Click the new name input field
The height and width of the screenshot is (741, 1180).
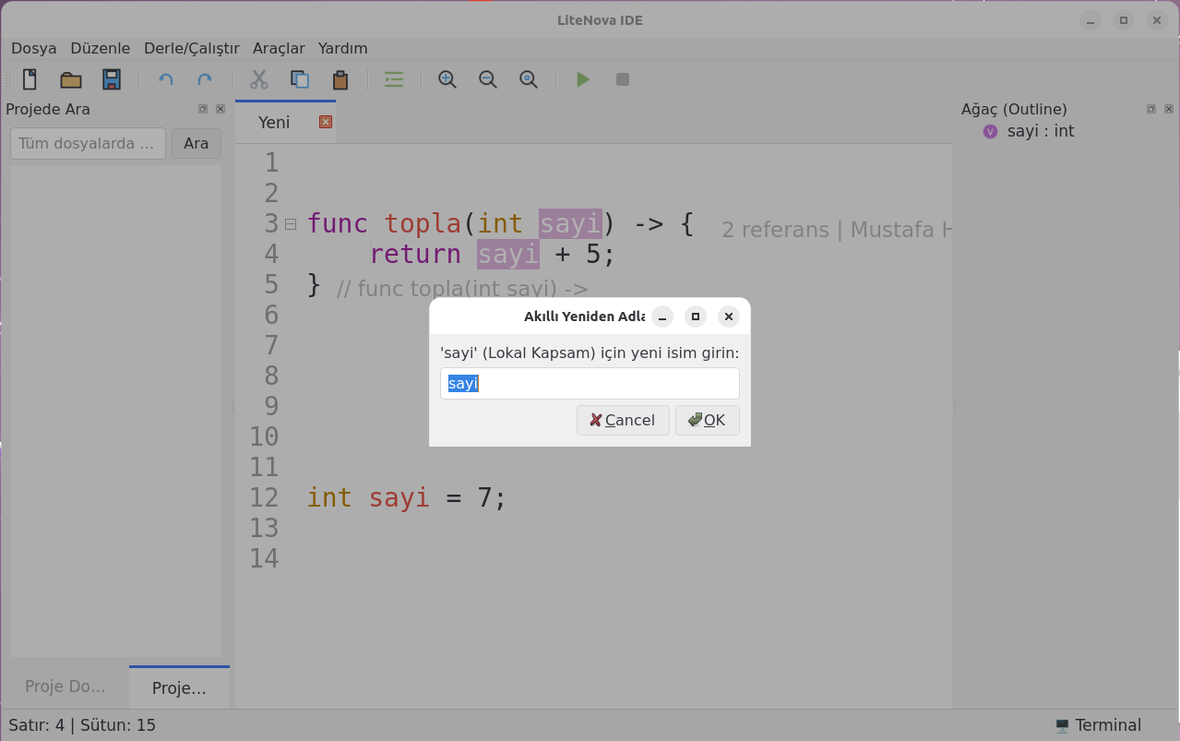tap(590, 383)
